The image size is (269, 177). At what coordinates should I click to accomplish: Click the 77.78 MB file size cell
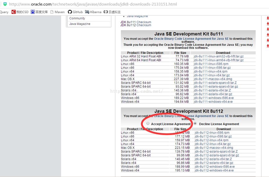(x=182, y=56)
